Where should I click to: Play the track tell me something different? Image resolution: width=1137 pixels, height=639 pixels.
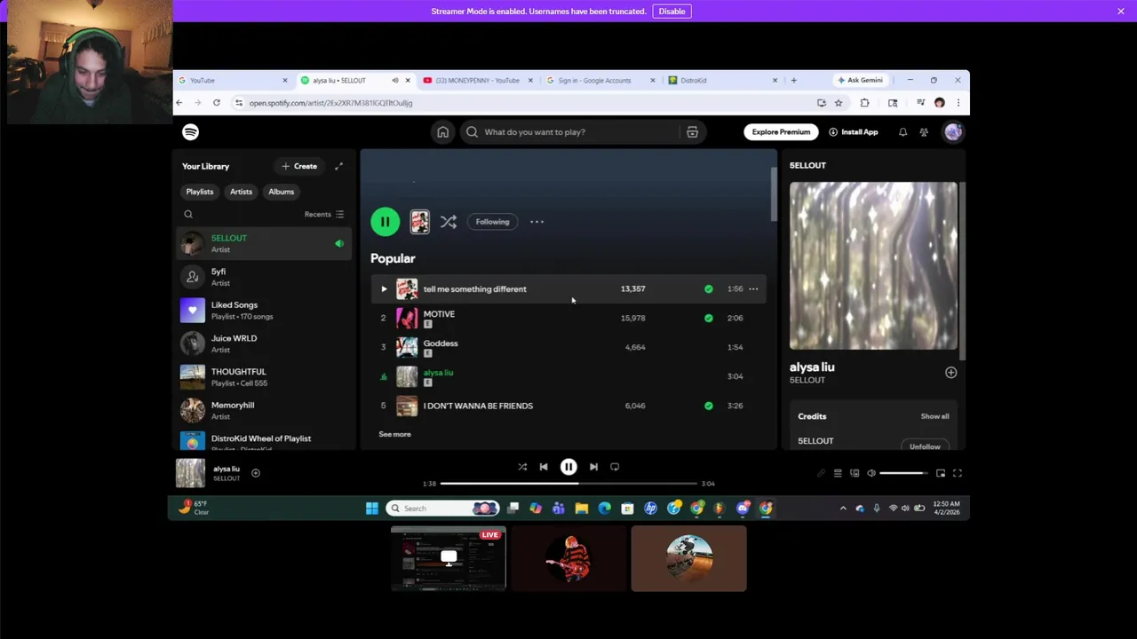pos(384,288)
